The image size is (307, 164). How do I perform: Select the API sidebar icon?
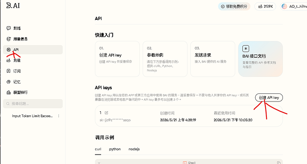point(8,50)
